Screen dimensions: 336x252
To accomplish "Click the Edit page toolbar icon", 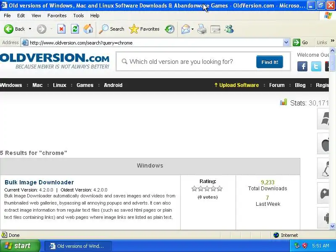I will (x=215, y=29).
